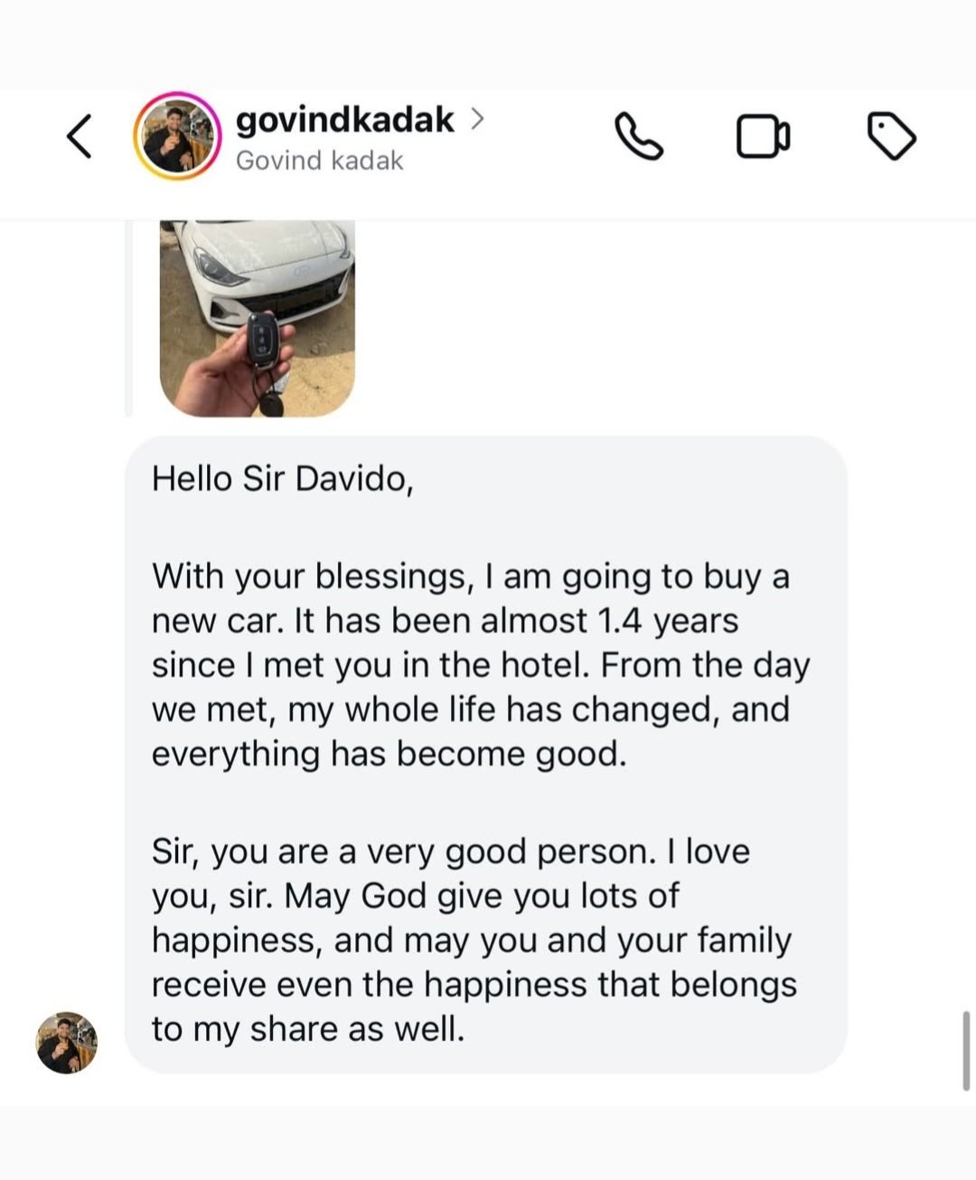Click the "everything has become good." line
The height and width of the screenshot is (1180, 976).
tap(389, 754)
